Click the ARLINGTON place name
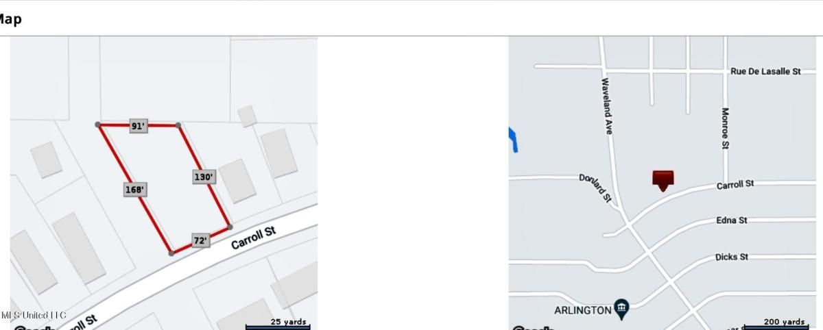This screenshot has height=330, width=823. (582, 310)
